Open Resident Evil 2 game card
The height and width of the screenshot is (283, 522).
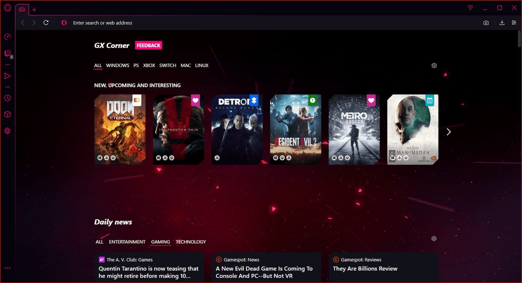pos(295,129)
